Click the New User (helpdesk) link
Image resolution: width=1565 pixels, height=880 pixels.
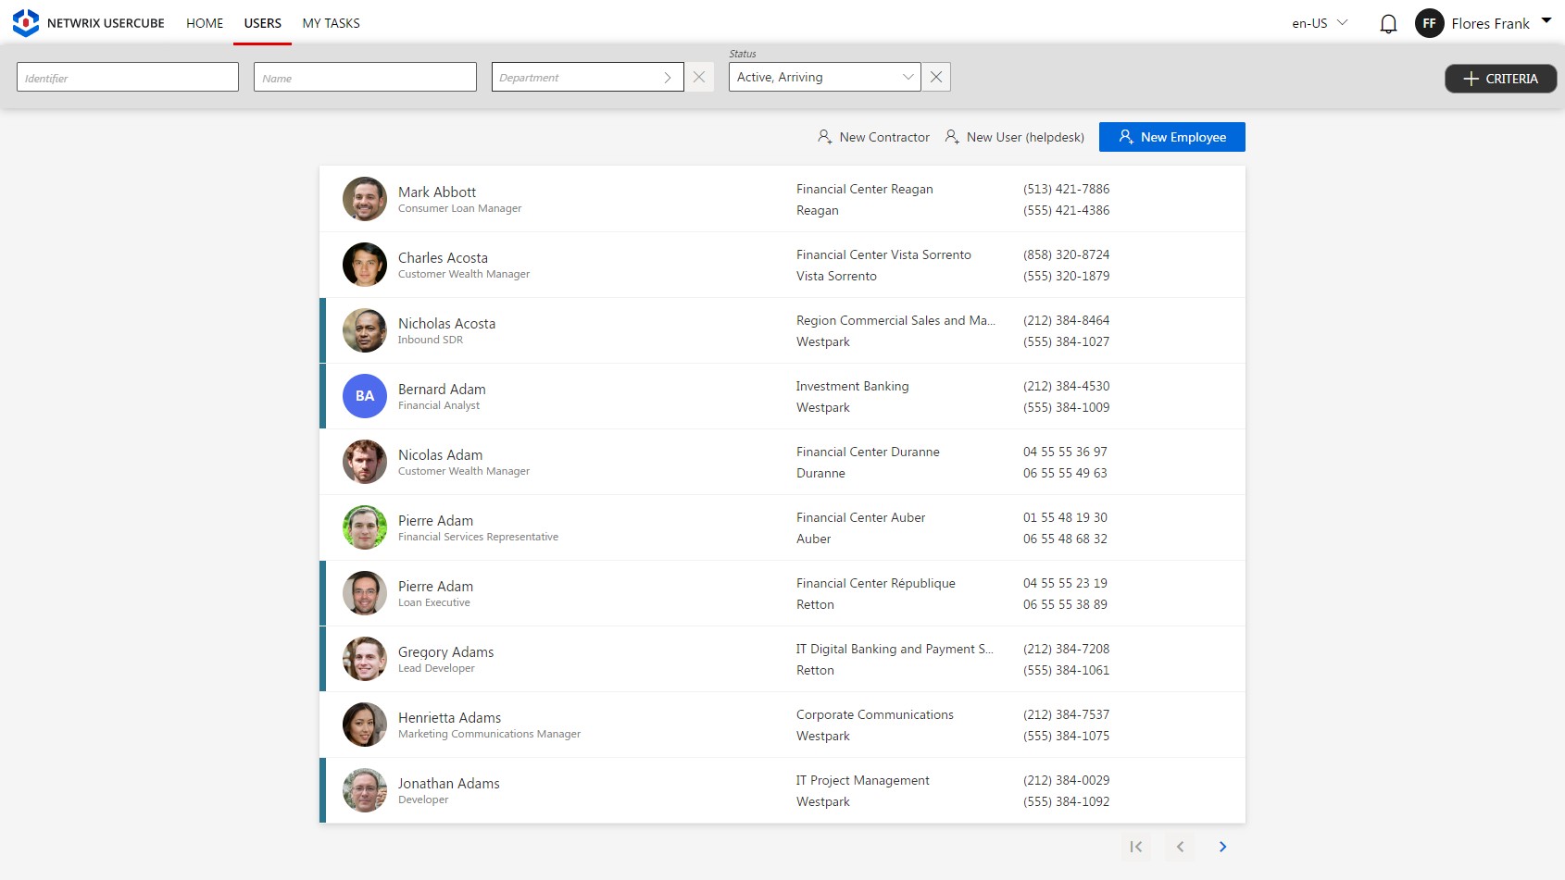click(1014, 136)
